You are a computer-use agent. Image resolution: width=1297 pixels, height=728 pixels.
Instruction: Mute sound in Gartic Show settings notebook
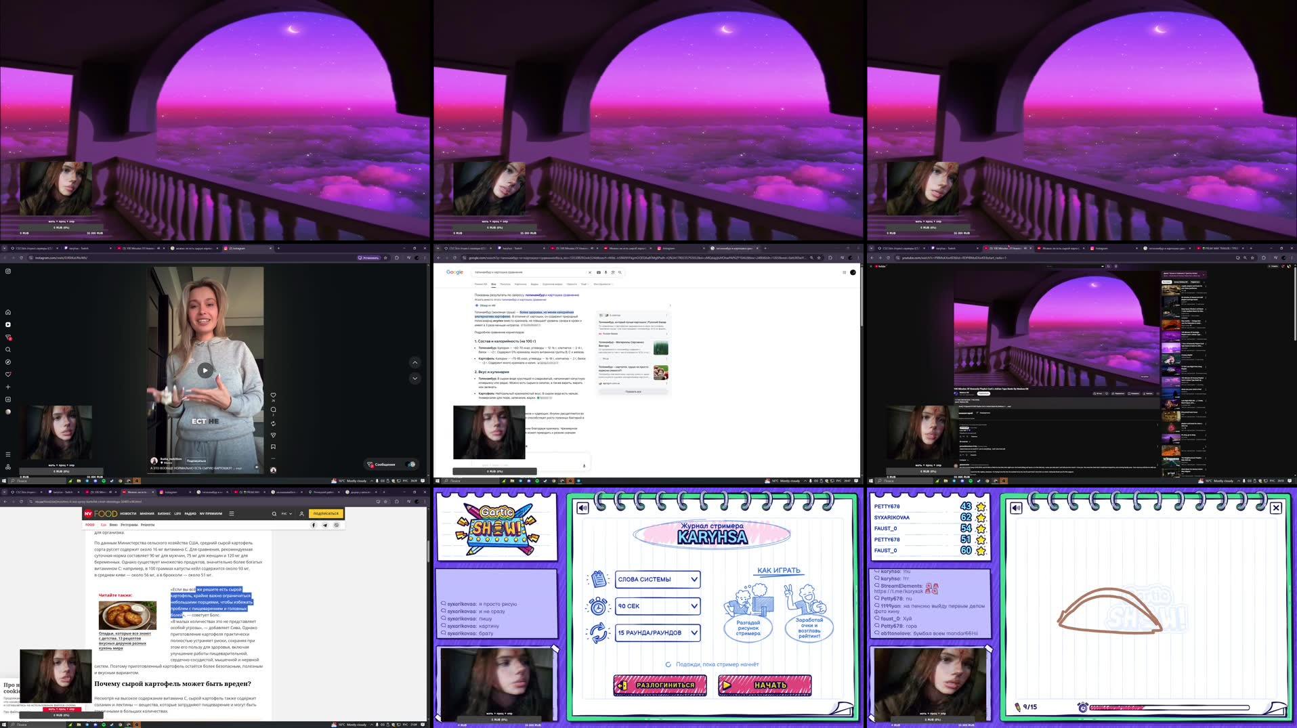tap(582, 508)
